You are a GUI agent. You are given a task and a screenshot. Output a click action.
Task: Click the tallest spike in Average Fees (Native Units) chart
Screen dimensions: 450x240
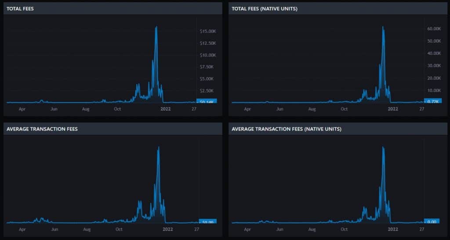(x=383, y=147)
